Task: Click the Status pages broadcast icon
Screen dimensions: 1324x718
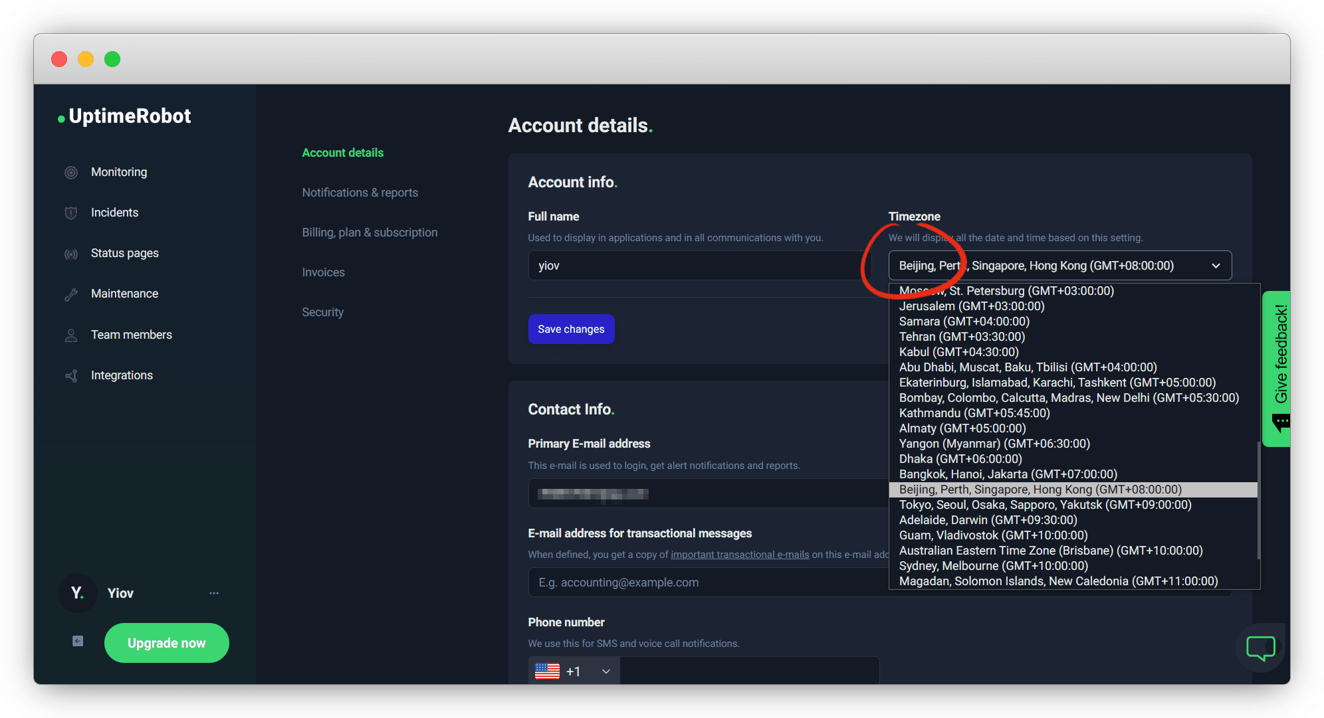Action: point(71,254)
